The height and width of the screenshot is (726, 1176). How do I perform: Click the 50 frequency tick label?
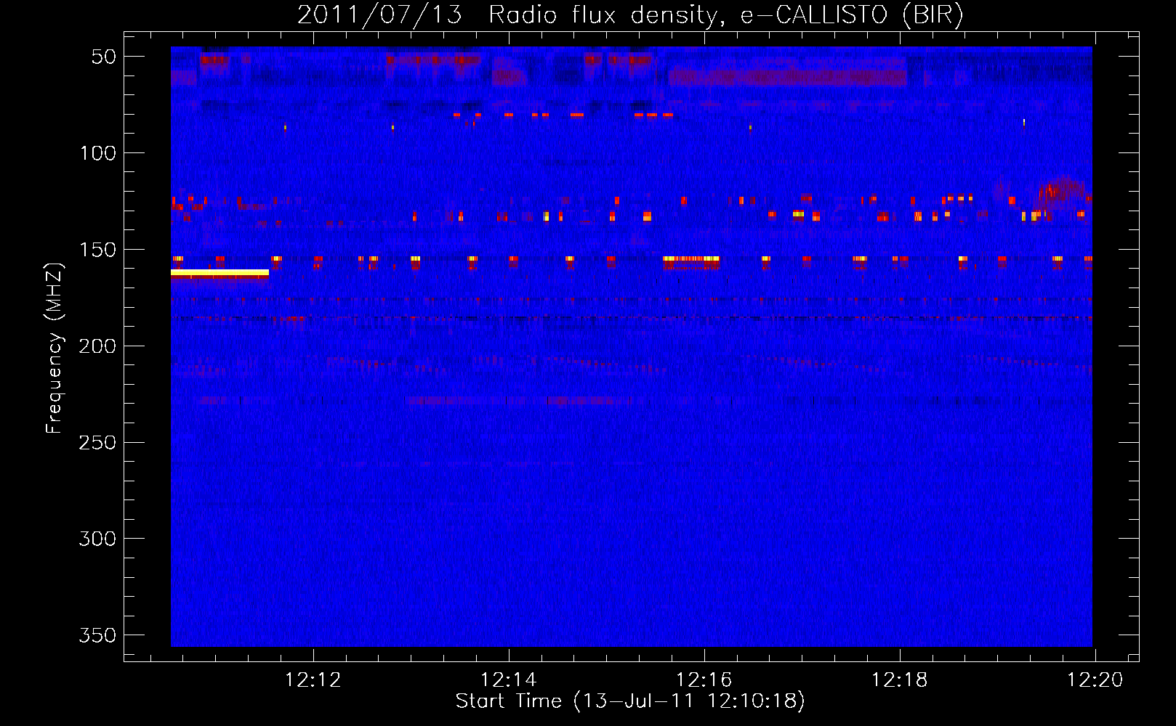tap(104, 57)
